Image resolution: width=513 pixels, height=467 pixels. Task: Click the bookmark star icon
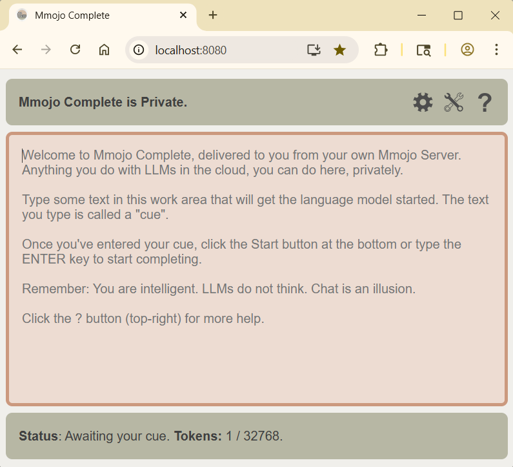tap(339, 50)
